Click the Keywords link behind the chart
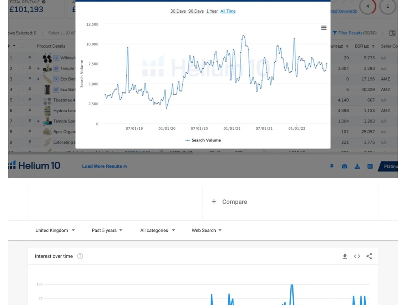This screenshot has width=406, height=305. 343,11
